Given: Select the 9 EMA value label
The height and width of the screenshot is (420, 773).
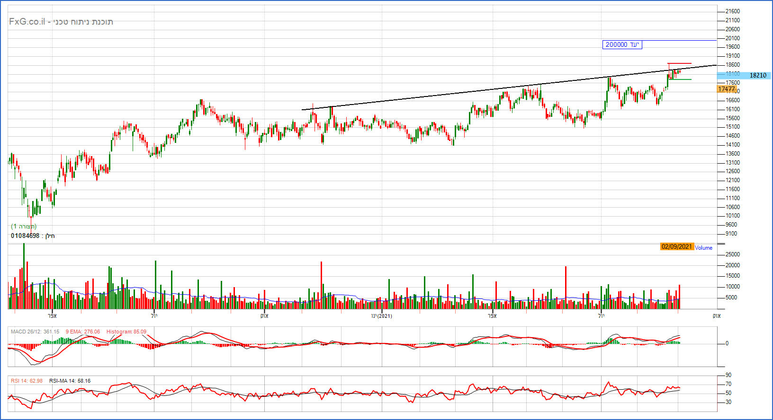Looking at the screenshot, I should (82, 332).
